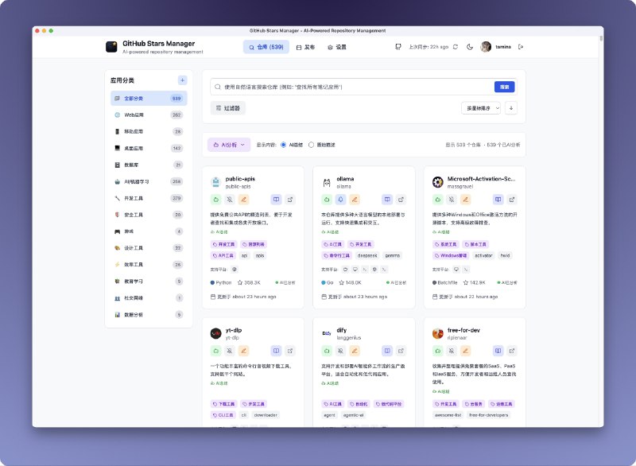Viewport: 636px width, 466px height.
Task: Click the logout icon next to tamins
Action: (x=519, y=47)
